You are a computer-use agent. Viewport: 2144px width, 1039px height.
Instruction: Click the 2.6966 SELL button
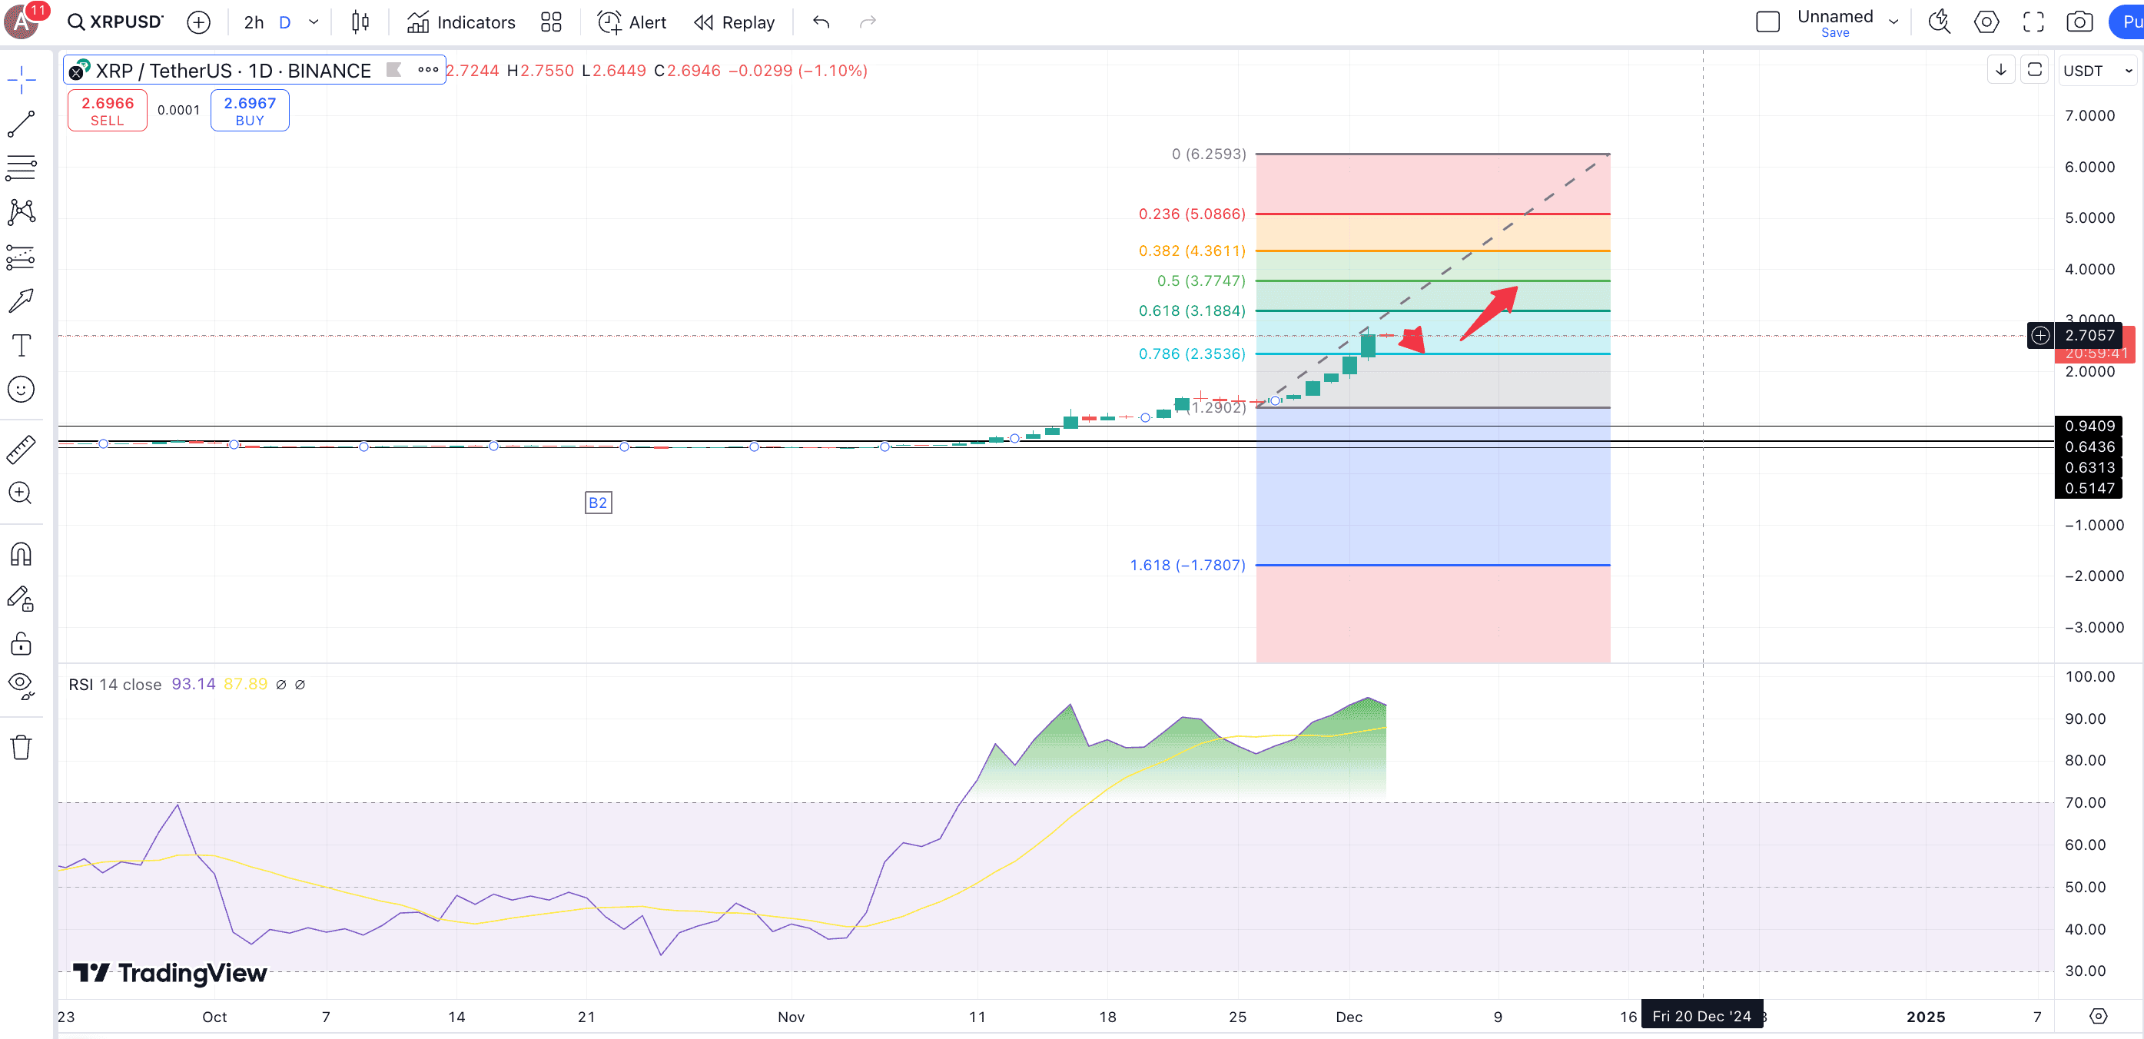(108, 111)
